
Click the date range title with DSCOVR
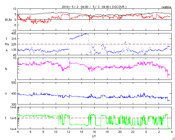(94, 7)
